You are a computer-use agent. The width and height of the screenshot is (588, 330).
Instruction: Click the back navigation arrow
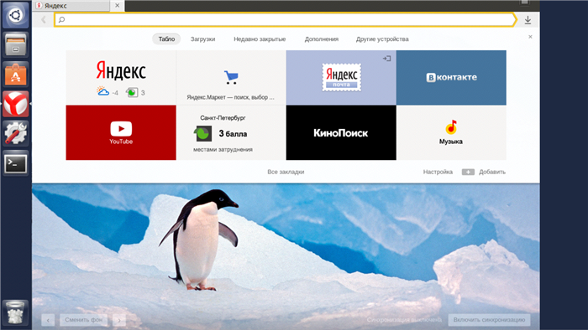point(44,20)
